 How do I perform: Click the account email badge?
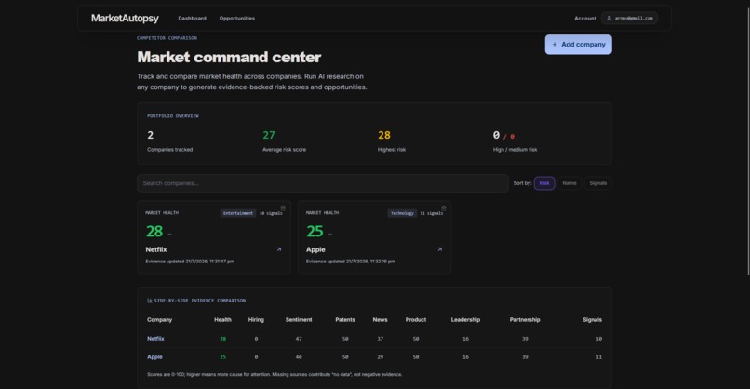point(629,19)
